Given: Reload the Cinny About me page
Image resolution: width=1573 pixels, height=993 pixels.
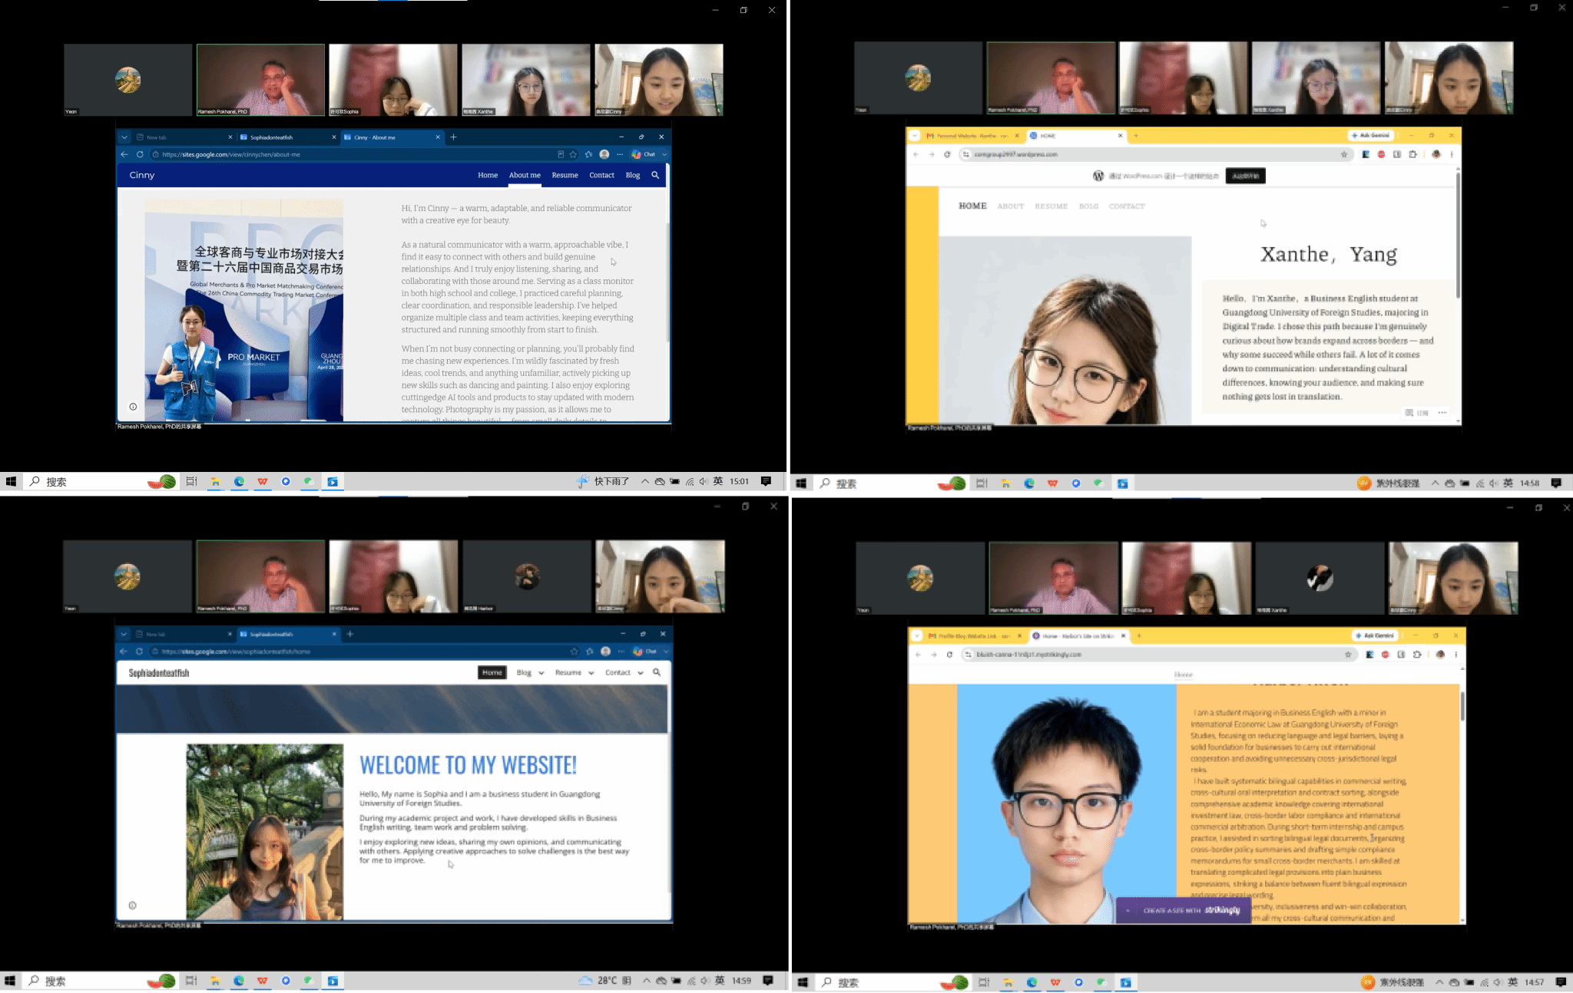Looking at the screenshot, I should pyautogui.click(x=140, y=154).
